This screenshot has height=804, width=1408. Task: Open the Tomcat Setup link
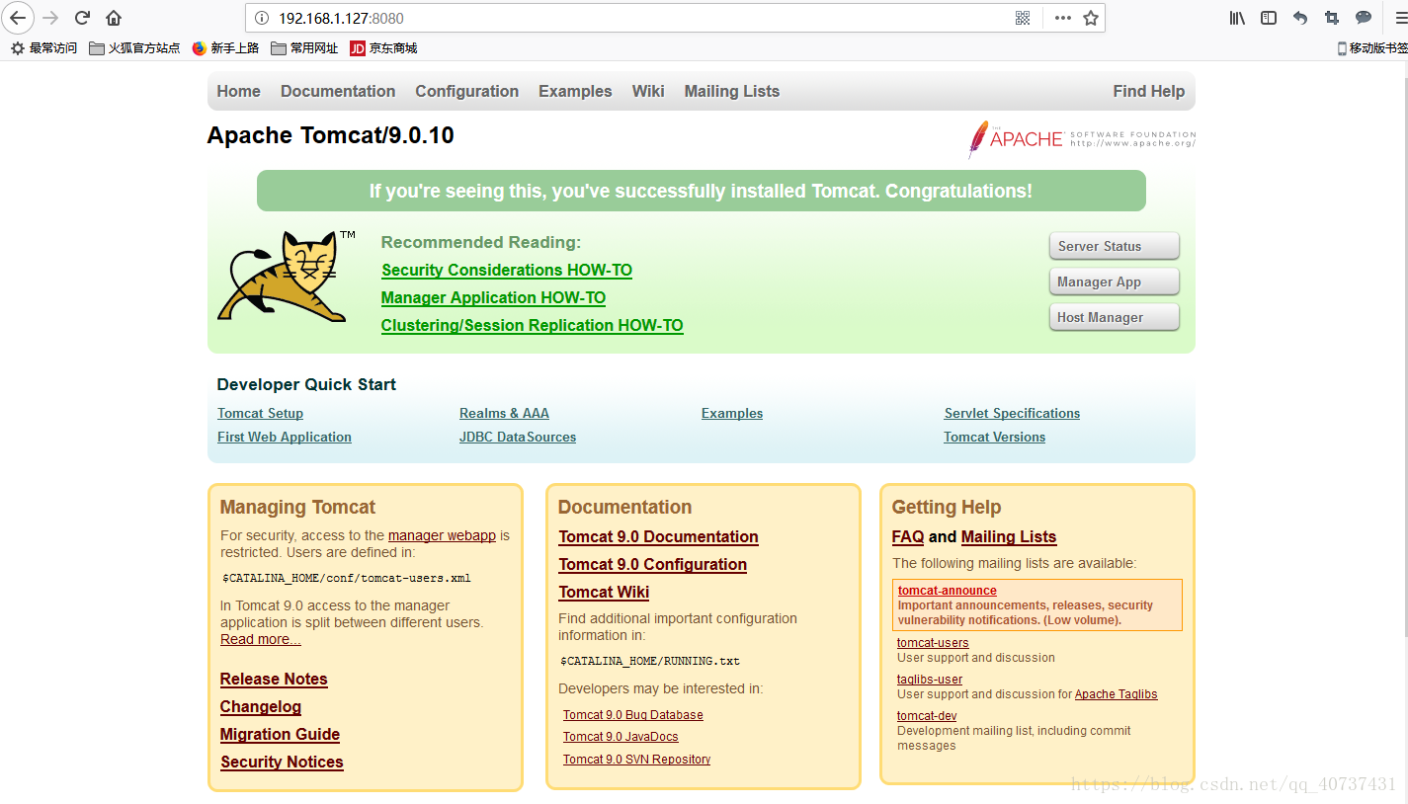point(260,413)
